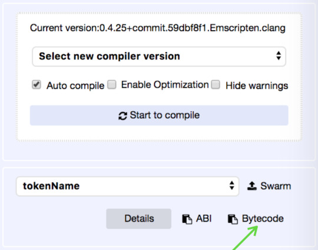This screenshot has height=250, width=318.
Task: Open Select new compiler version dropdown
Action: click(x=159, y=56)
